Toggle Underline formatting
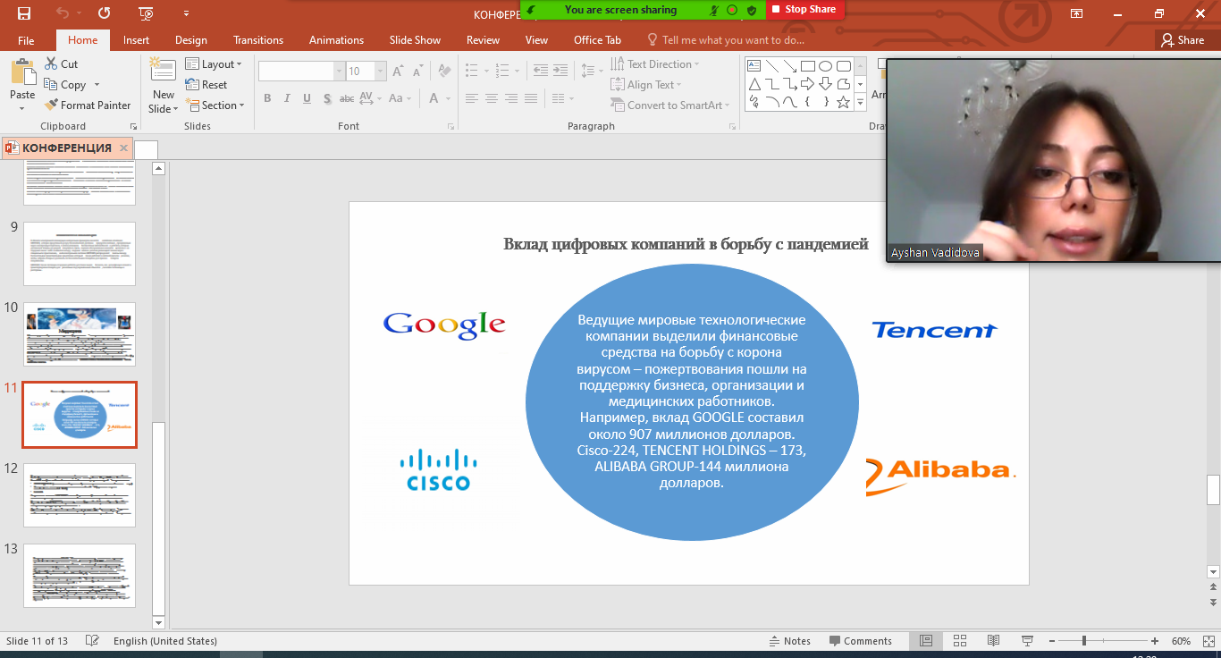1221x658 pixels. pyautogui.click(x=307, y=98)
